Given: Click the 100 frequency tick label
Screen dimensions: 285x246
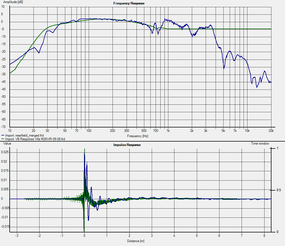Looking at the screenshot, I should (89, 131).
